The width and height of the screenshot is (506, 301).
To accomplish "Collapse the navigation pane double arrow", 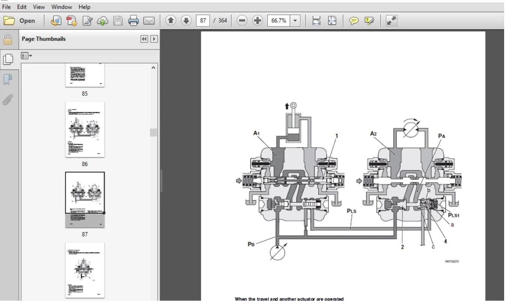I will 144,39.
